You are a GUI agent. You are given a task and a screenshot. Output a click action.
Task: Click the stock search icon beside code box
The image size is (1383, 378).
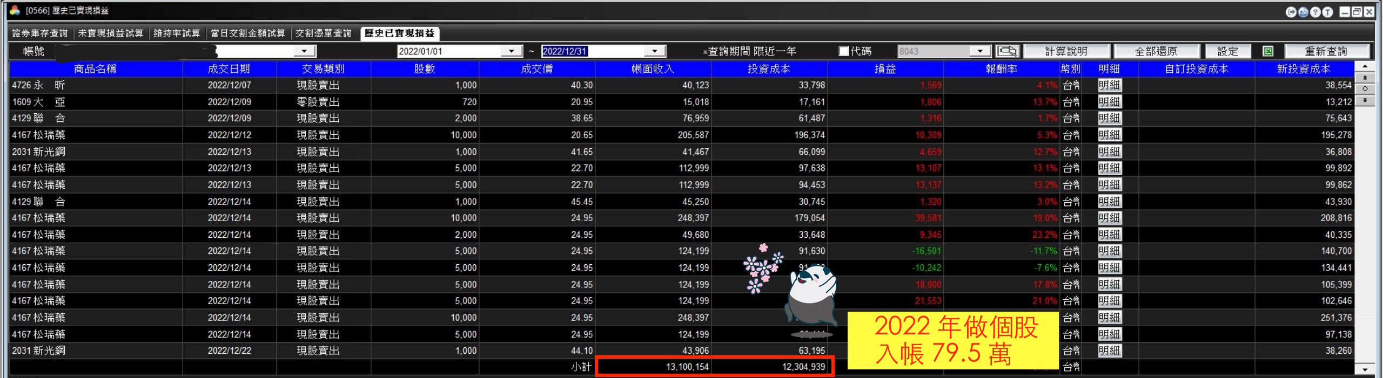[x=1008, y=51]
